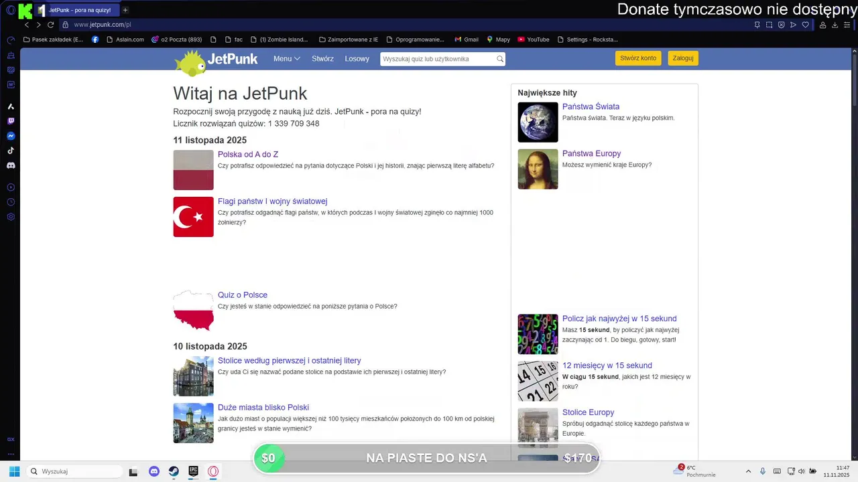Reload the page with the refresh icon
The width and height of the screenshot is (858, 482).
pyautogui.click(x=50, y=25)
